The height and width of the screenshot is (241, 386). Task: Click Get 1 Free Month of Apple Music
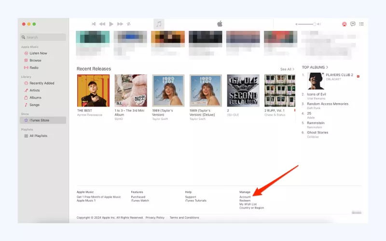coord(99,197)
